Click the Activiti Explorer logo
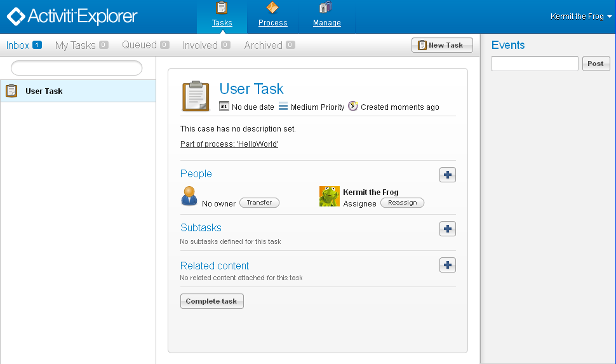616x364 pixels. (x=72, y=17)
